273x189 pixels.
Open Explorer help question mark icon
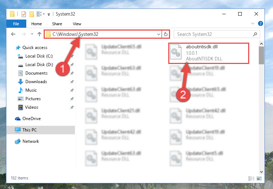(261, 23)
